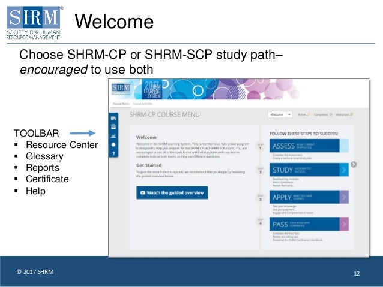
Task: Click the pencil icon beside Active
Action: [x=308, y=114]
